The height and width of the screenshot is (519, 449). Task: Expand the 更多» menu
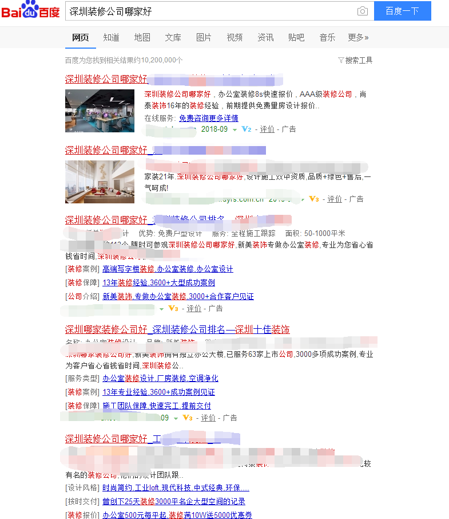(358, 37)
